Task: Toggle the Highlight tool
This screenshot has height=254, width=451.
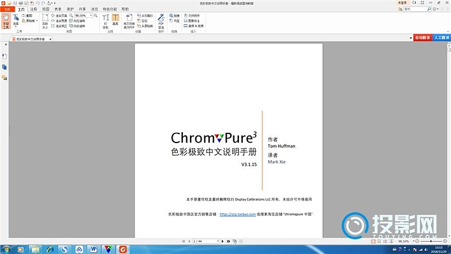Action: (x=115, y=19)
